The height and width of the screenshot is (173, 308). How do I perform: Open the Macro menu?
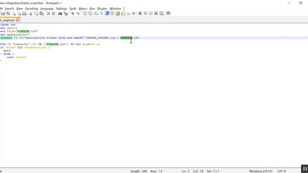(x=83, y=9)
